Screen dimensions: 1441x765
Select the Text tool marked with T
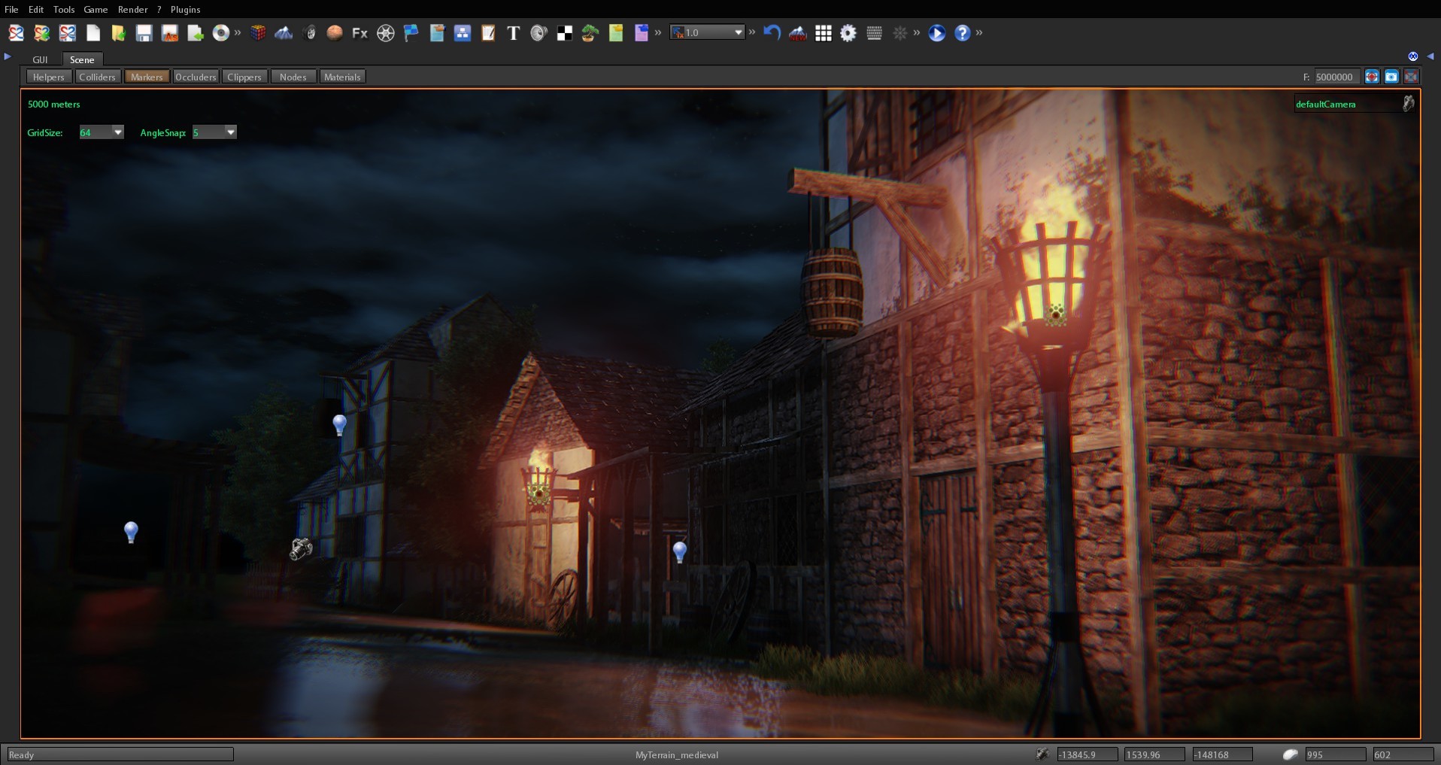513,33
